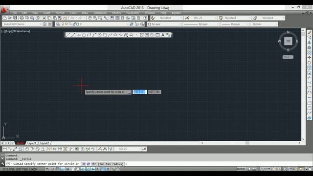Select the Rectangle tool in Draw toolbar

click(89, 35)
